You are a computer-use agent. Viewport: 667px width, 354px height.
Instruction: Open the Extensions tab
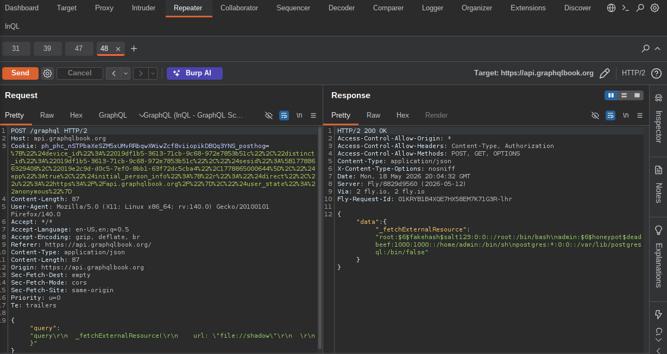coord(528,8)
